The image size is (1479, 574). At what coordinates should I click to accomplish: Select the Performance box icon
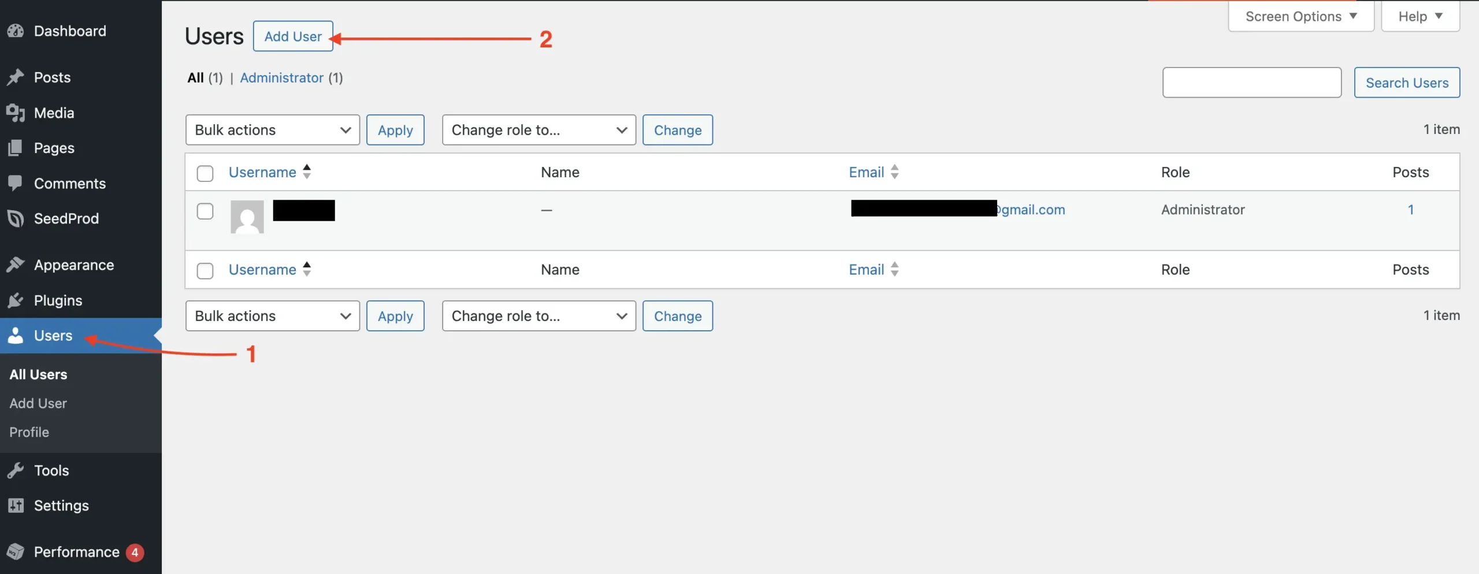[16, 551]
